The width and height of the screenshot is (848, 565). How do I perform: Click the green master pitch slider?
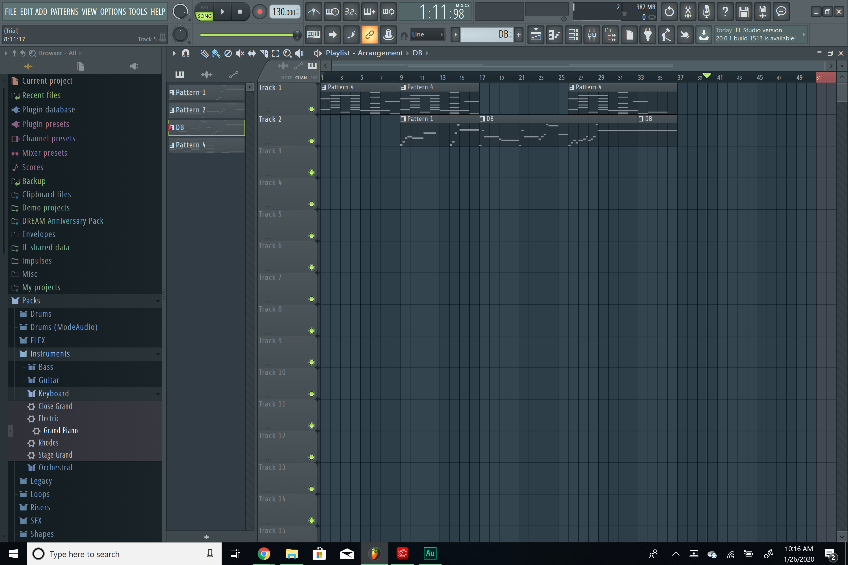[248, 35]
